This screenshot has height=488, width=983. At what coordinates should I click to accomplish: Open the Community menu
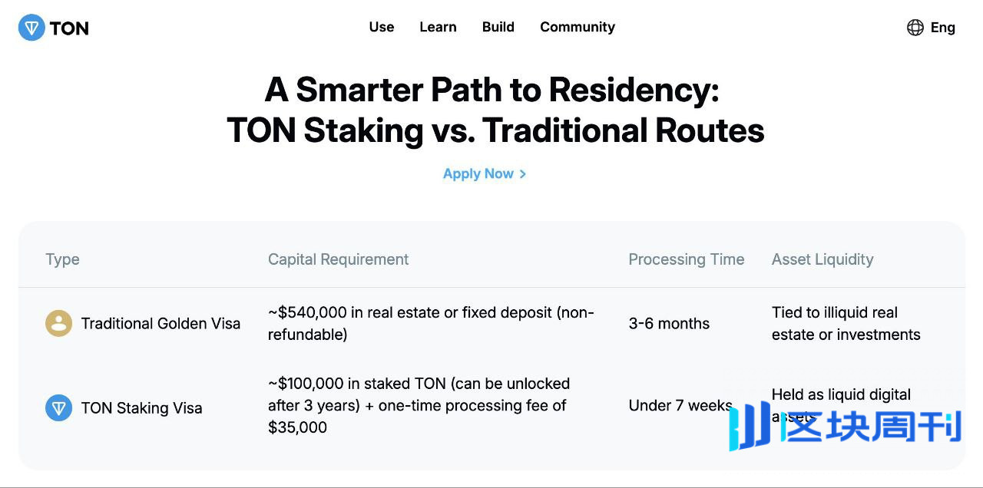[578, 27]
